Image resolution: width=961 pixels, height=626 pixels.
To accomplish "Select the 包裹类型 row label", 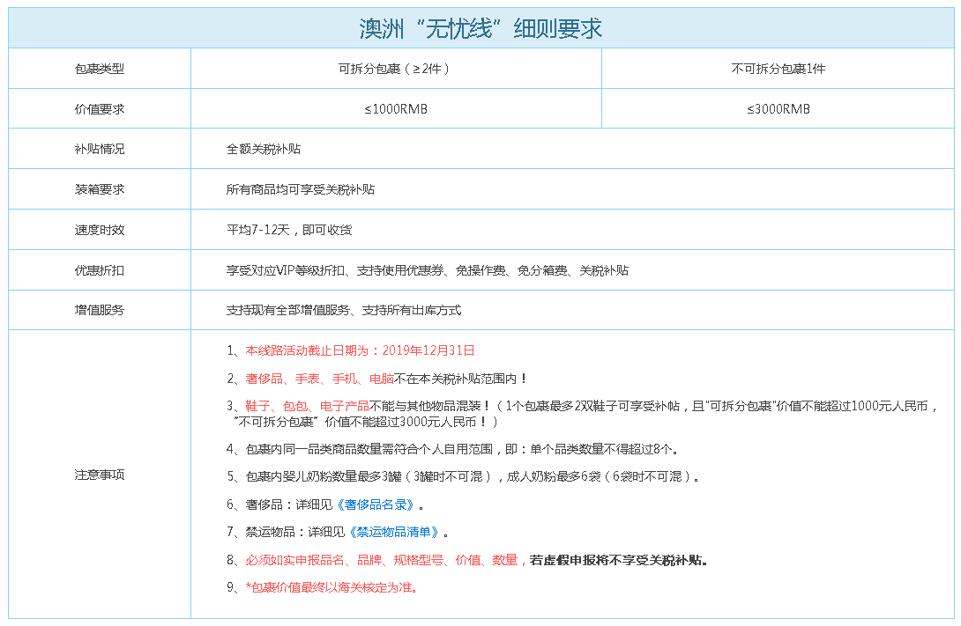I will 100,69.
